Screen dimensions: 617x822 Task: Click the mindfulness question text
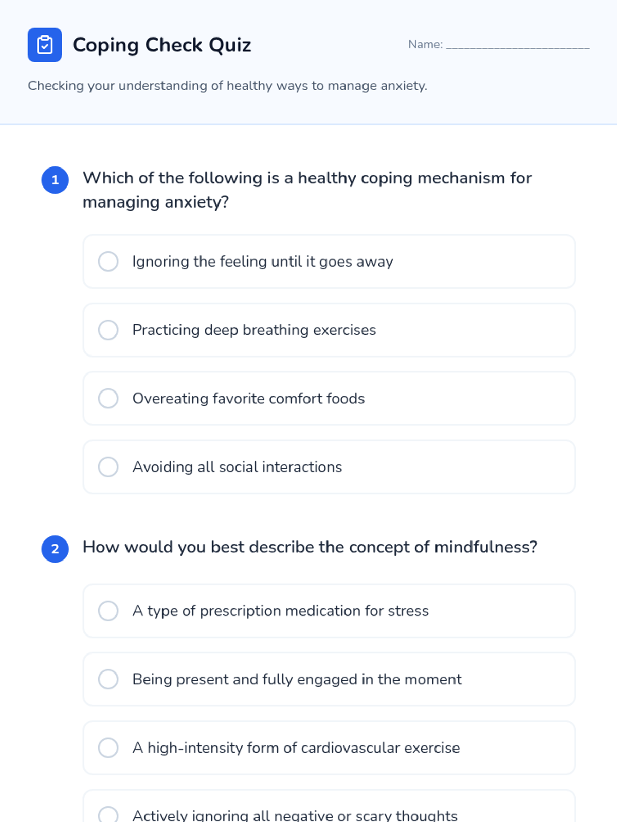click(x=310, y=547)
